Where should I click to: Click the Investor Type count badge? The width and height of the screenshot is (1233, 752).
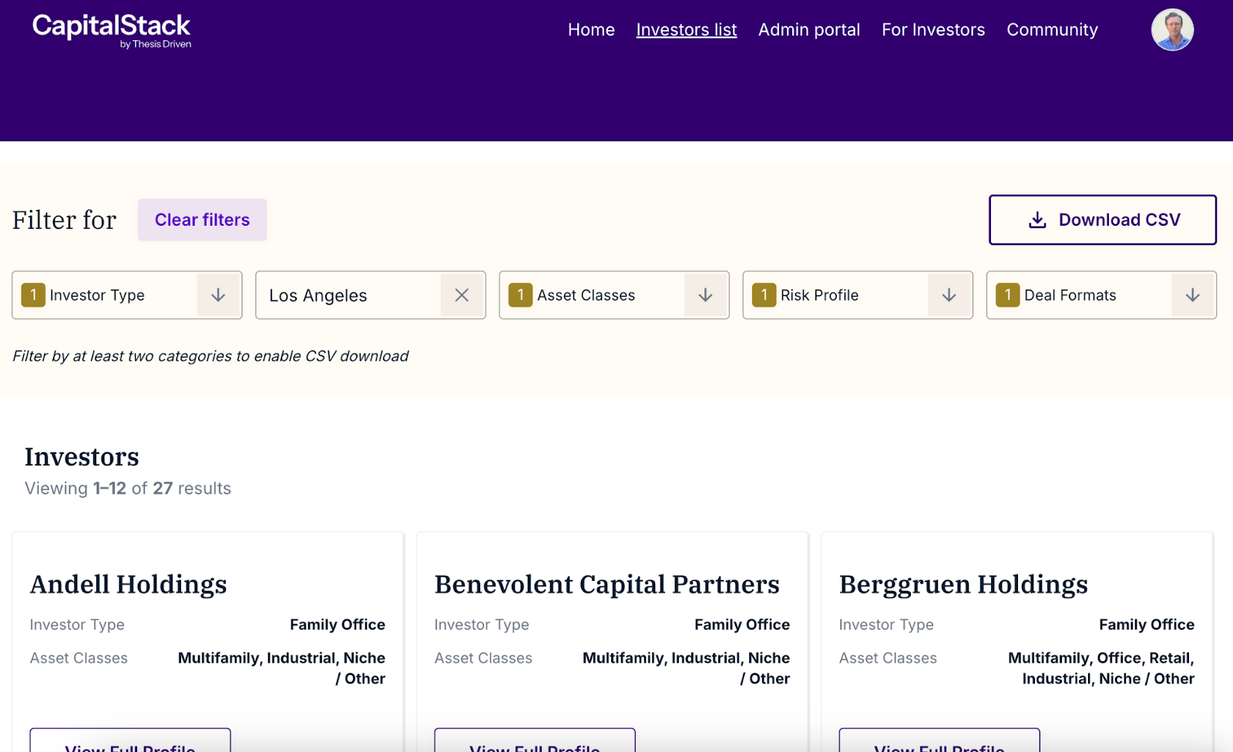click(33, 295)
